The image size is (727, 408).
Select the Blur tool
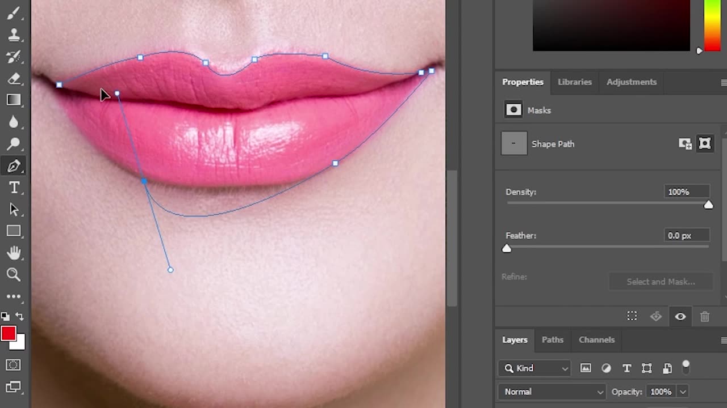[x=14, y=122]
